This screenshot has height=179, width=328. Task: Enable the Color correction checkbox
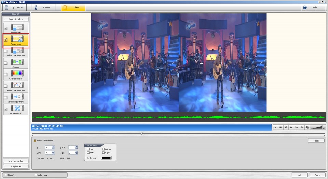click(6, 75)
